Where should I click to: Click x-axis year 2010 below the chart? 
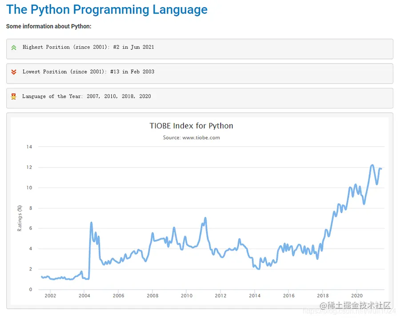click(187, 295)
